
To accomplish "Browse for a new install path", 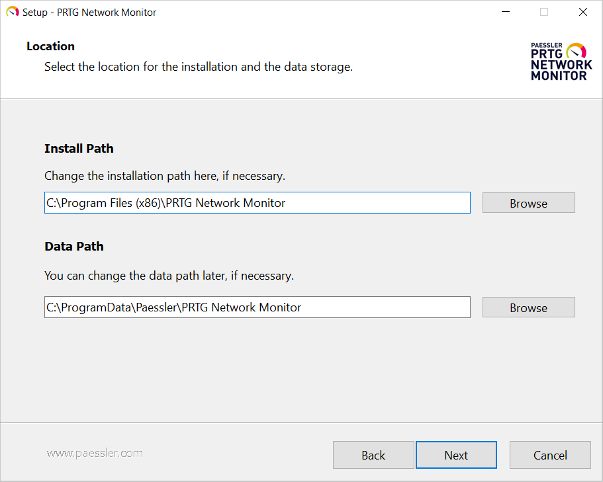I will 528,203.
